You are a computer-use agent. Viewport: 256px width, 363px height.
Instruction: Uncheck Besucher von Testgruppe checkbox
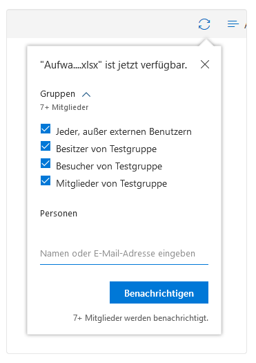pyautogui.click(x=46, y=163)
